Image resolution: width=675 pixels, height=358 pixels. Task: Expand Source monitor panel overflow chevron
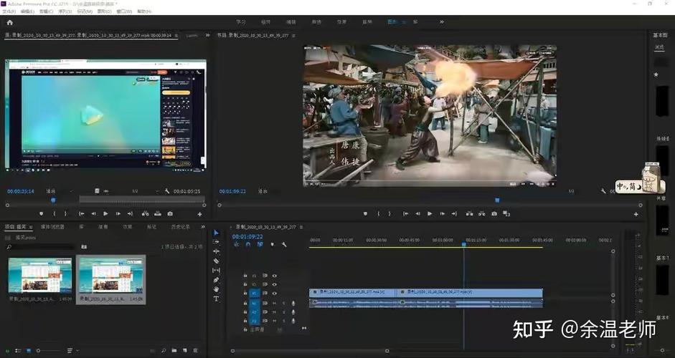(207, 35)
